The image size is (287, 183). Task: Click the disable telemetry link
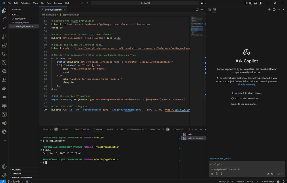(246, 85)
